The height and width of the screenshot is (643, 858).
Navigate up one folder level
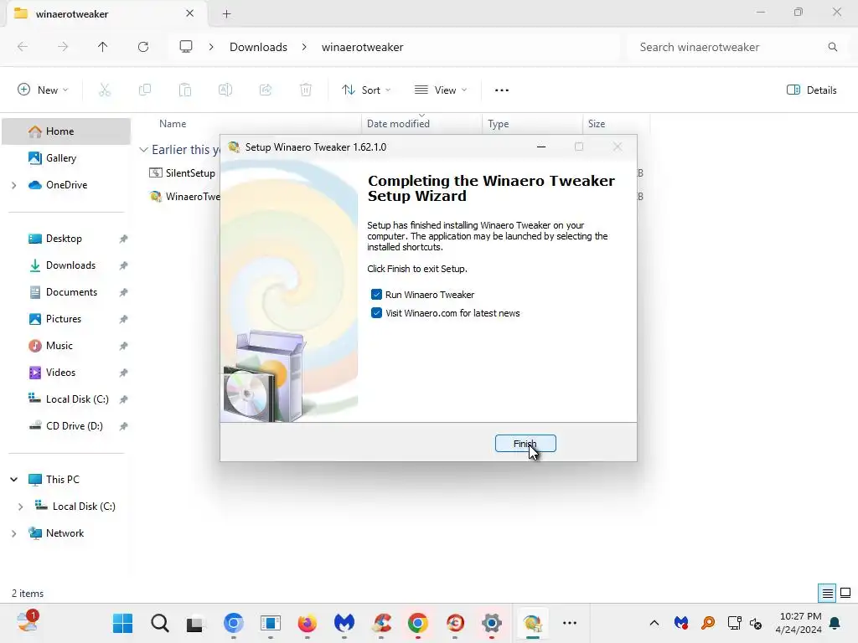click(103, 47)
